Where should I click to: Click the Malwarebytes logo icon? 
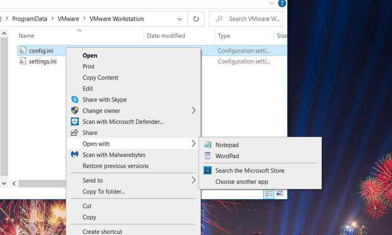[75, 155]
